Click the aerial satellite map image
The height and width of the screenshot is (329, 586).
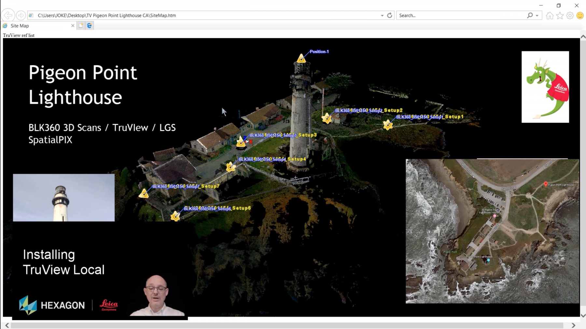[x=492, y=231]
